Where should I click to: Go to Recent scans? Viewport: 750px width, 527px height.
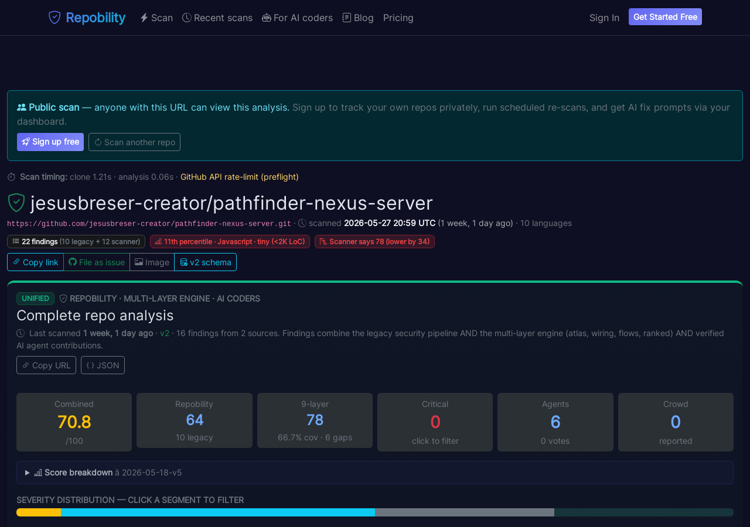click(217, 18)
